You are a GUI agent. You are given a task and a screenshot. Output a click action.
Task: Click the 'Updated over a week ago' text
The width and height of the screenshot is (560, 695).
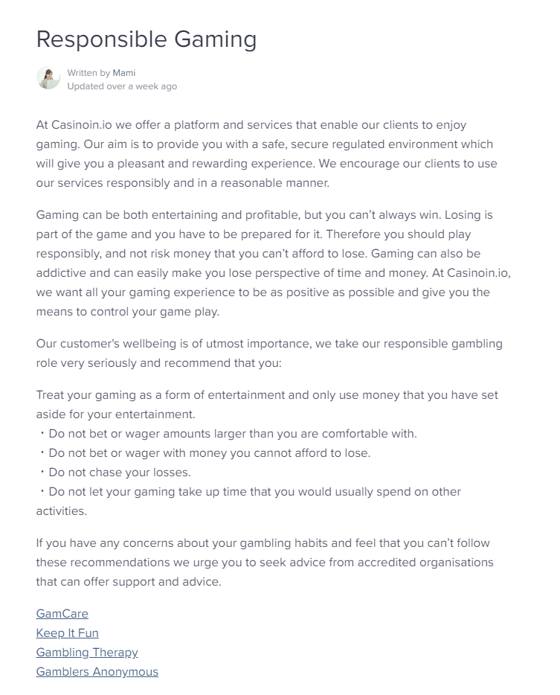coord(122,86)
